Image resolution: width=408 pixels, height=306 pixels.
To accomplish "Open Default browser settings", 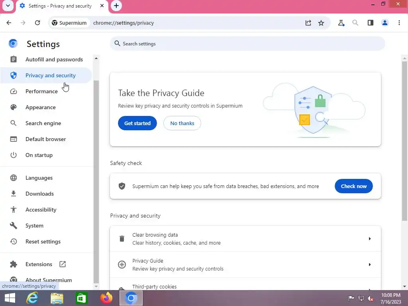I will pos(46,139).
